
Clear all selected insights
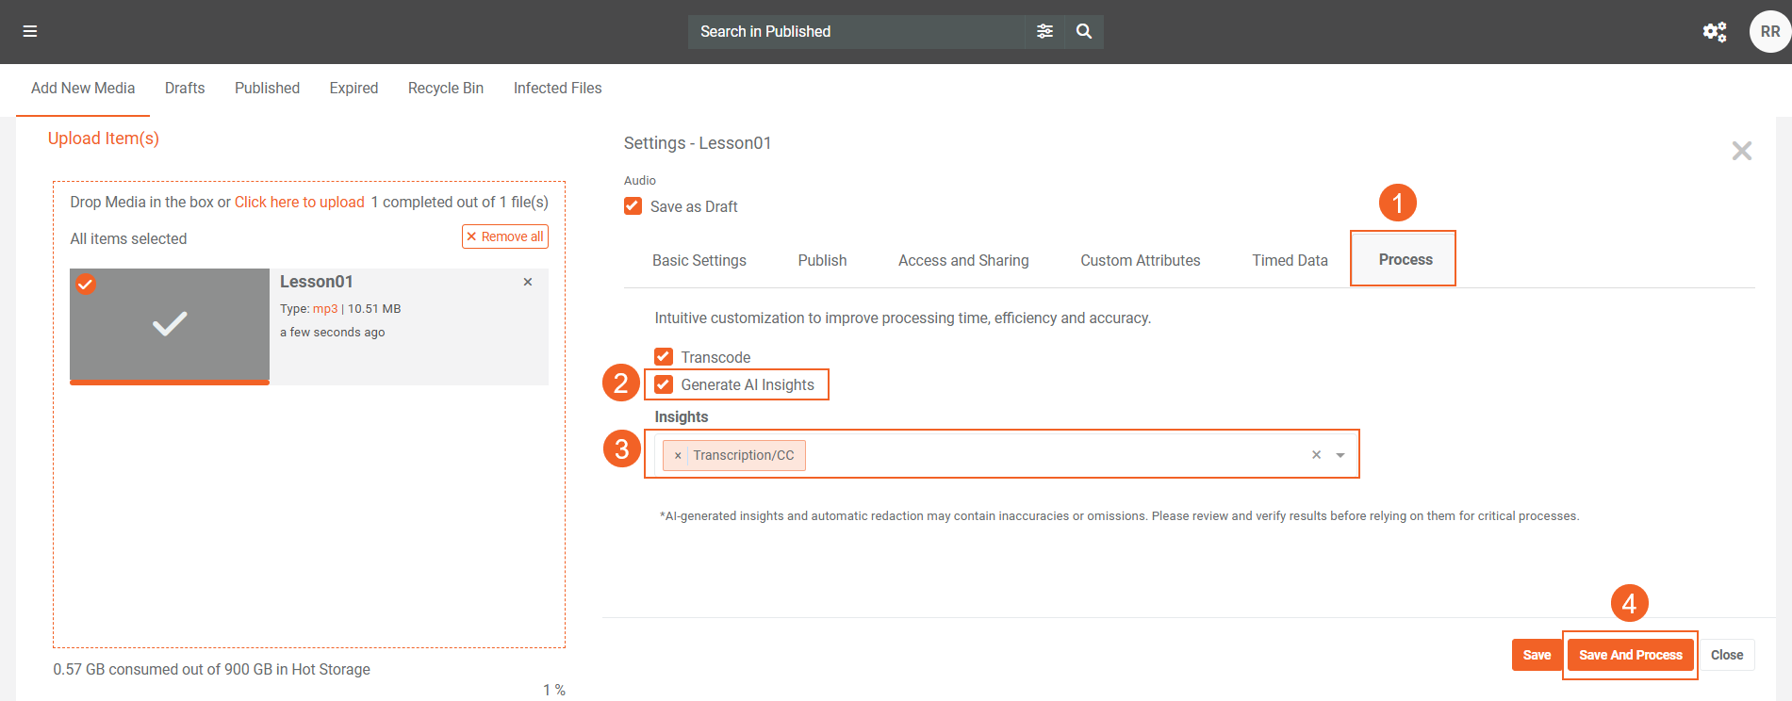coord(1316,455)
